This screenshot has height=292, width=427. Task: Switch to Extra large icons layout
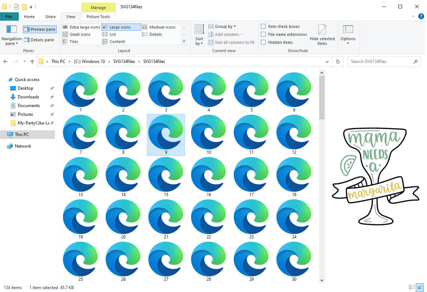(x=81, y=27)
